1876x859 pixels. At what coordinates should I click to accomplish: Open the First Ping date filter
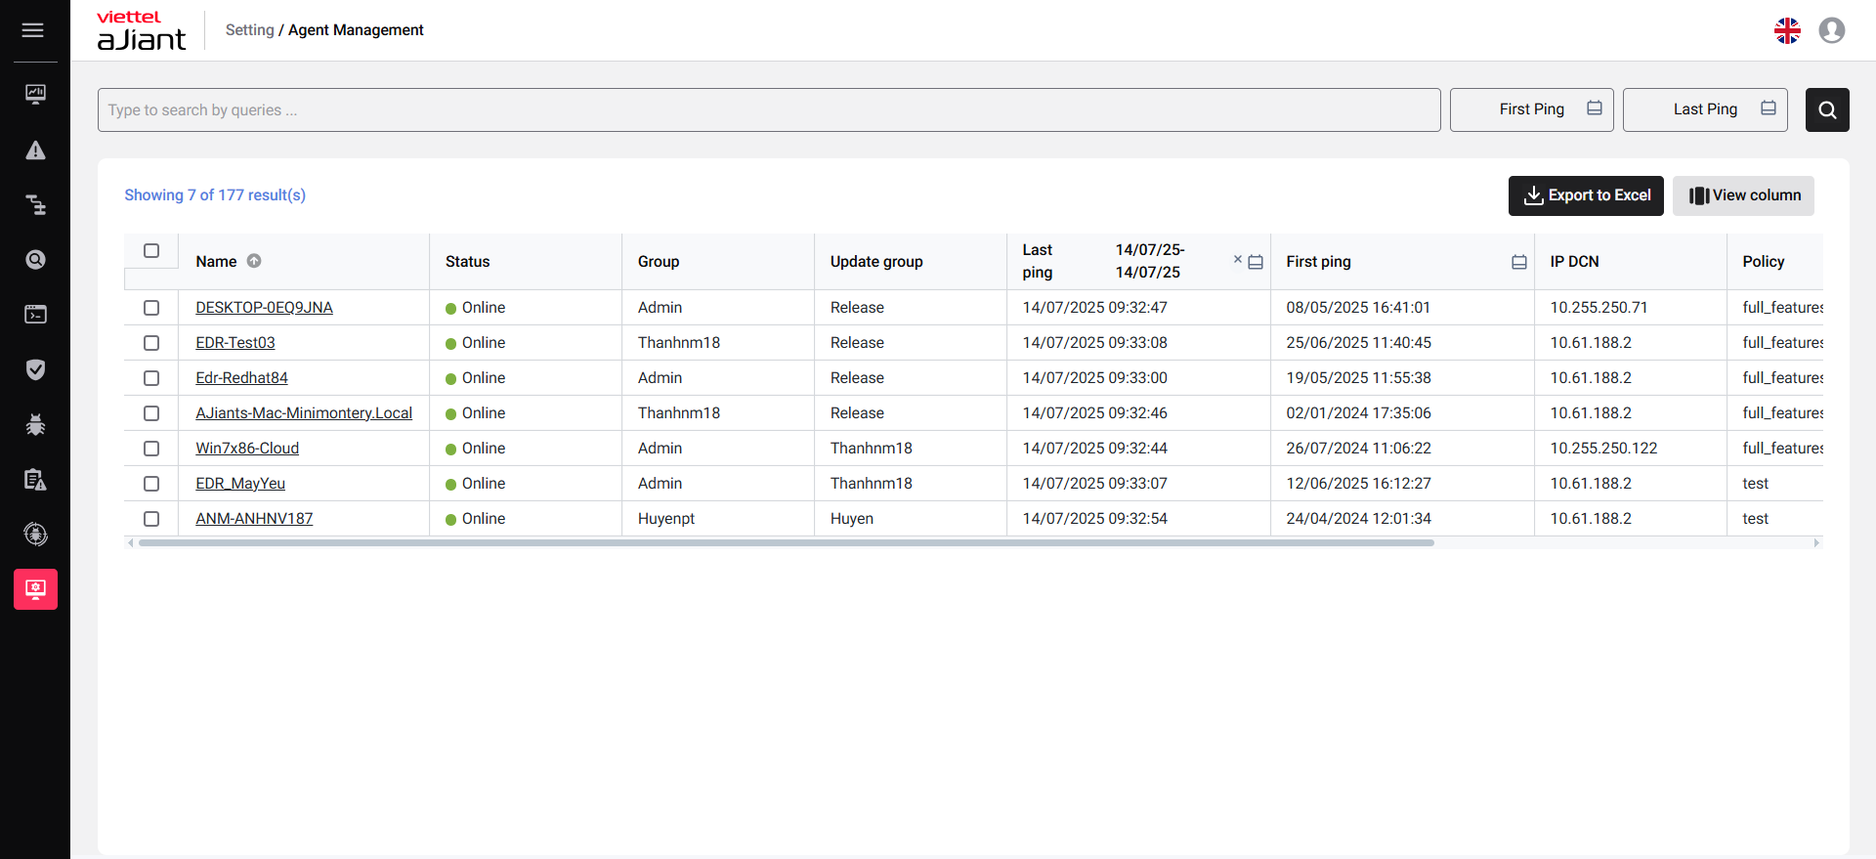pyautogui.click(x=1530, y=109)
